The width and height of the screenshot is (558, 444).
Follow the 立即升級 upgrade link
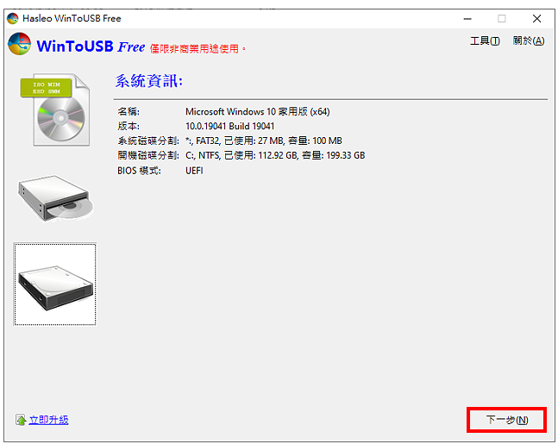click(48, 420)
